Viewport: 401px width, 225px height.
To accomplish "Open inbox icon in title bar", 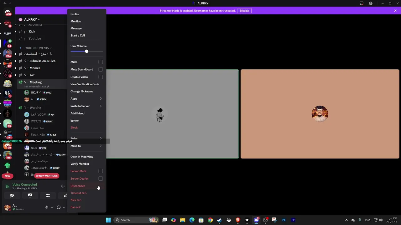I will coord(362,3).
